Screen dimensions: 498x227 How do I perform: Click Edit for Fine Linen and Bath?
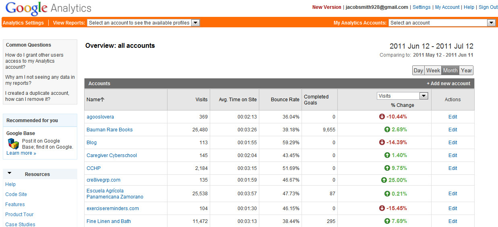pyautogui.click(x=453, y=221)
